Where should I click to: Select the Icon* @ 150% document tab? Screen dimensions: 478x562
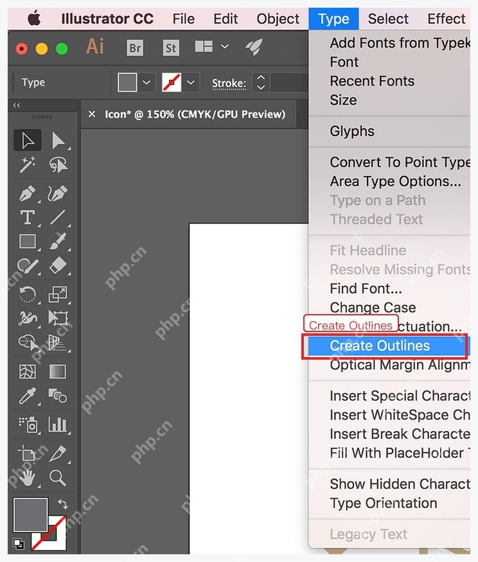click(195, 114)
